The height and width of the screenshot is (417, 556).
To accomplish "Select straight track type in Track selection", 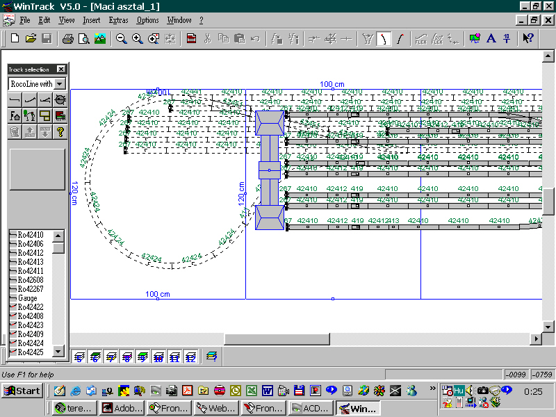I will pyautogui.click(x=15, y=100).
